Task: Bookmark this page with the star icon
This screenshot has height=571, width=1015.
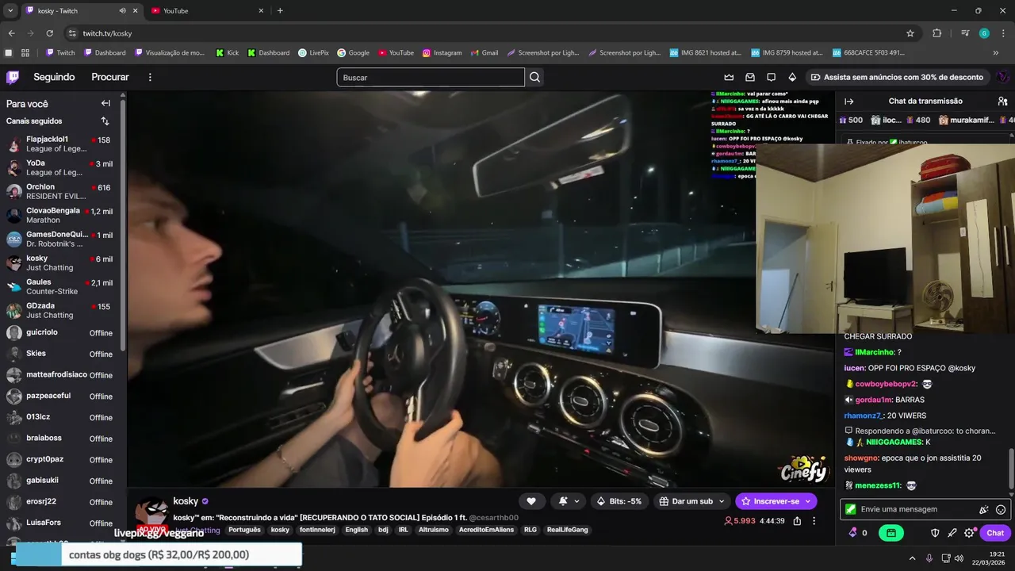Action: (910, 33)
